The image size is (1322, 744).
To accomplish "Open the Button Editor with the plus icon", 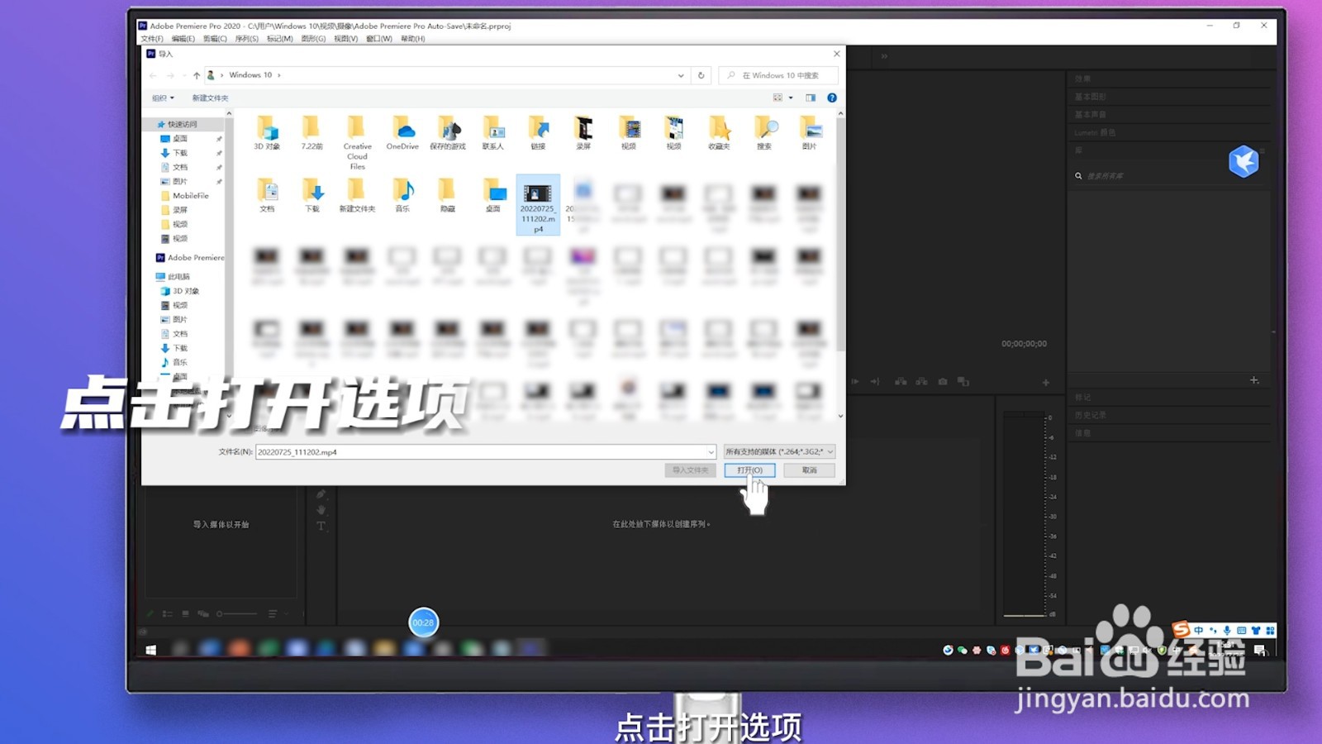I will [1046, 381].
